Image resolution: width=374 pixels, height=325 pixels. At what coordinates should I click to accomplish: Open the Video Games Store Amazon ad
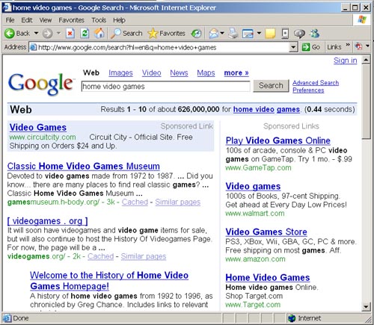click(x=266, y=232)
